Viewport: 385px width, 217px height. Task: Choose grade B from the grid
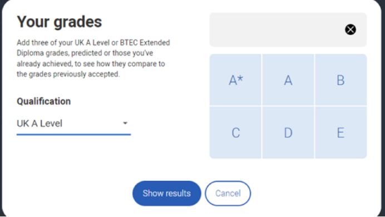[x=341, y=80]
